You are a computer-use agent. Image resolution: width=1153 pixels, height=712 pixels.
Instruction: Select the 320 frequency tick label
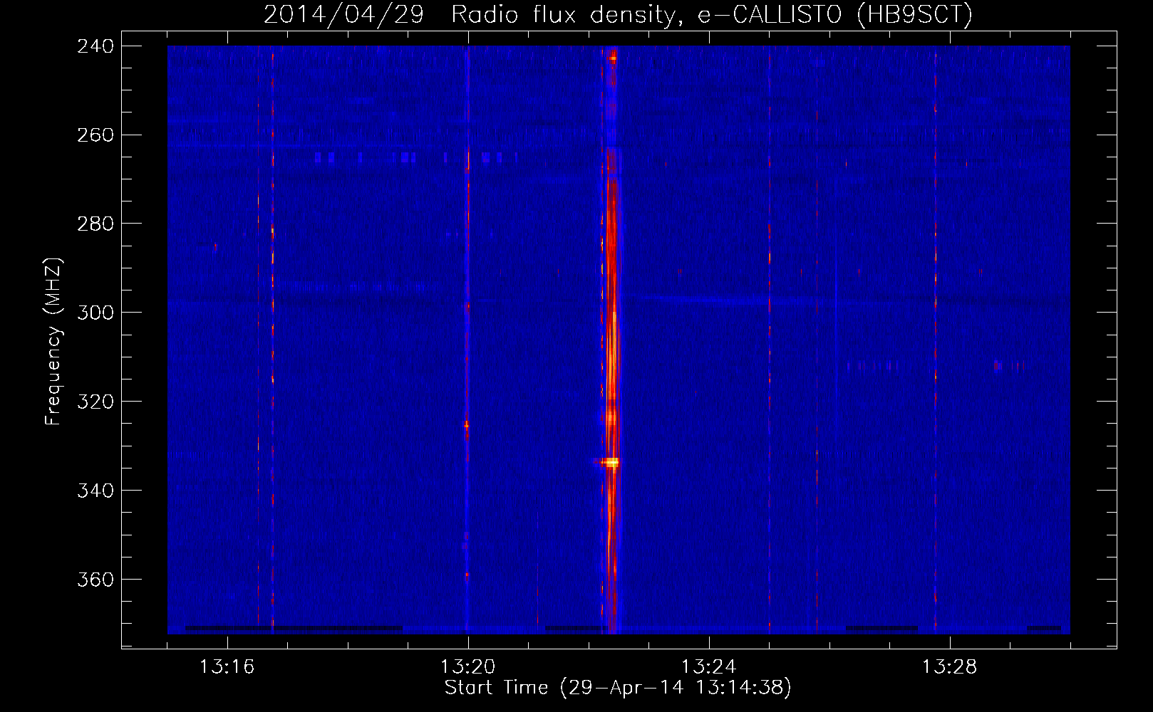[x=95, y=402]
